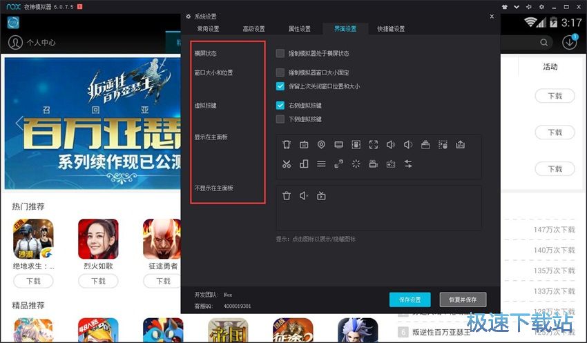Click the trash bin icon in hidden panel
This screenshot has width=587, height=343.
pos(287,195)
